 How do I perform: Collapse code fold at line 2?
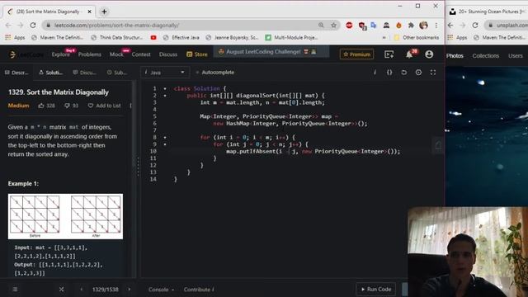tap(165, 96)
